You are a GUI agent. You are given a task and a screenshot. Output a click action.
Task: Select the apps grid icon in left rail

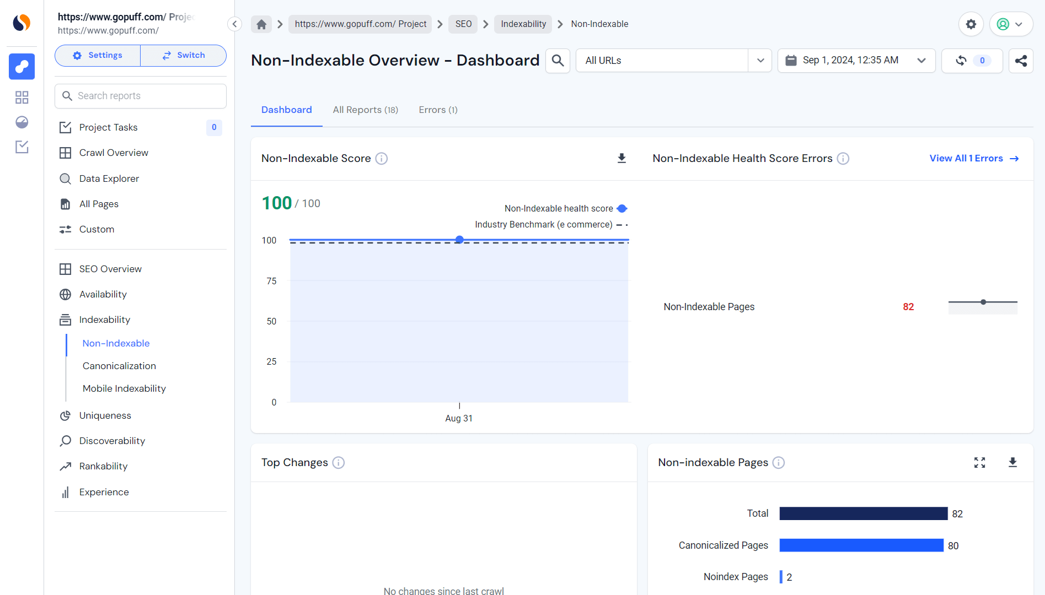pos(22,97)
